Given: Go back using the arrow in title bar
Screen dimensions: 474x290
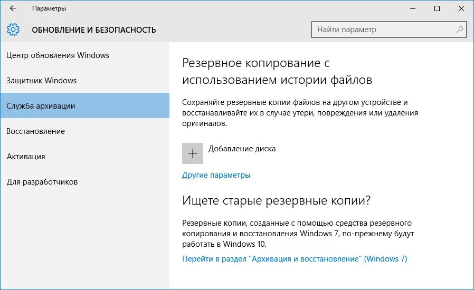Looking at the screenshot, I should pos(13,8).
